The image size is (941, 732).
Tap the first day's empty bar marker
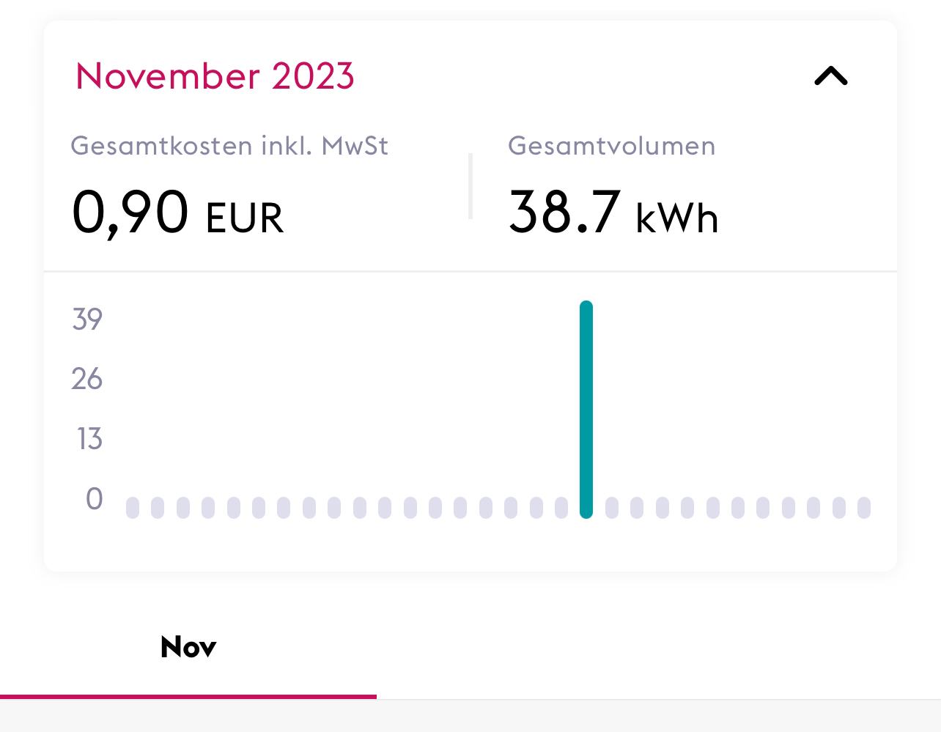coord(133,508)
